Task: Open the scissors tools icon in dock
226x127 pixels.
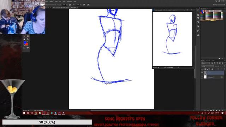Action: (198, 31)
